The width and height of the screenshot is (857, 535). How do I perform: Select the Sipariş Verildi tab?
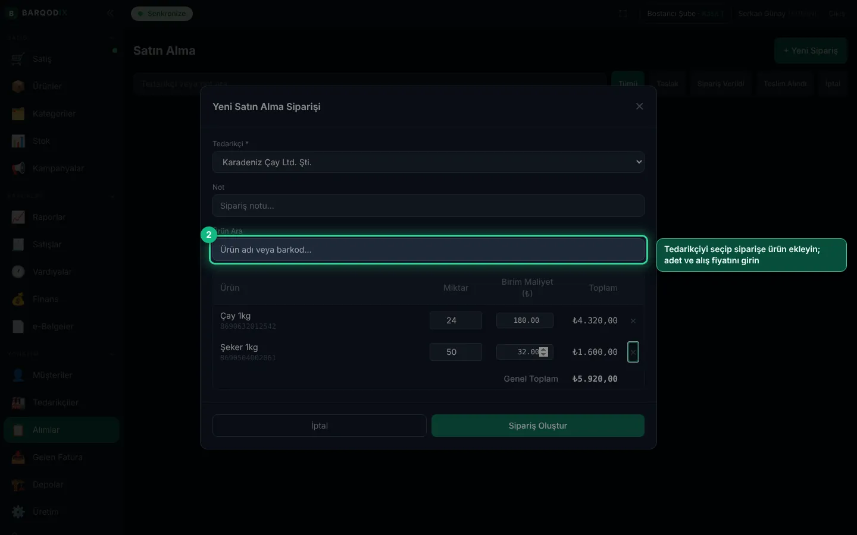click(721, 84)
